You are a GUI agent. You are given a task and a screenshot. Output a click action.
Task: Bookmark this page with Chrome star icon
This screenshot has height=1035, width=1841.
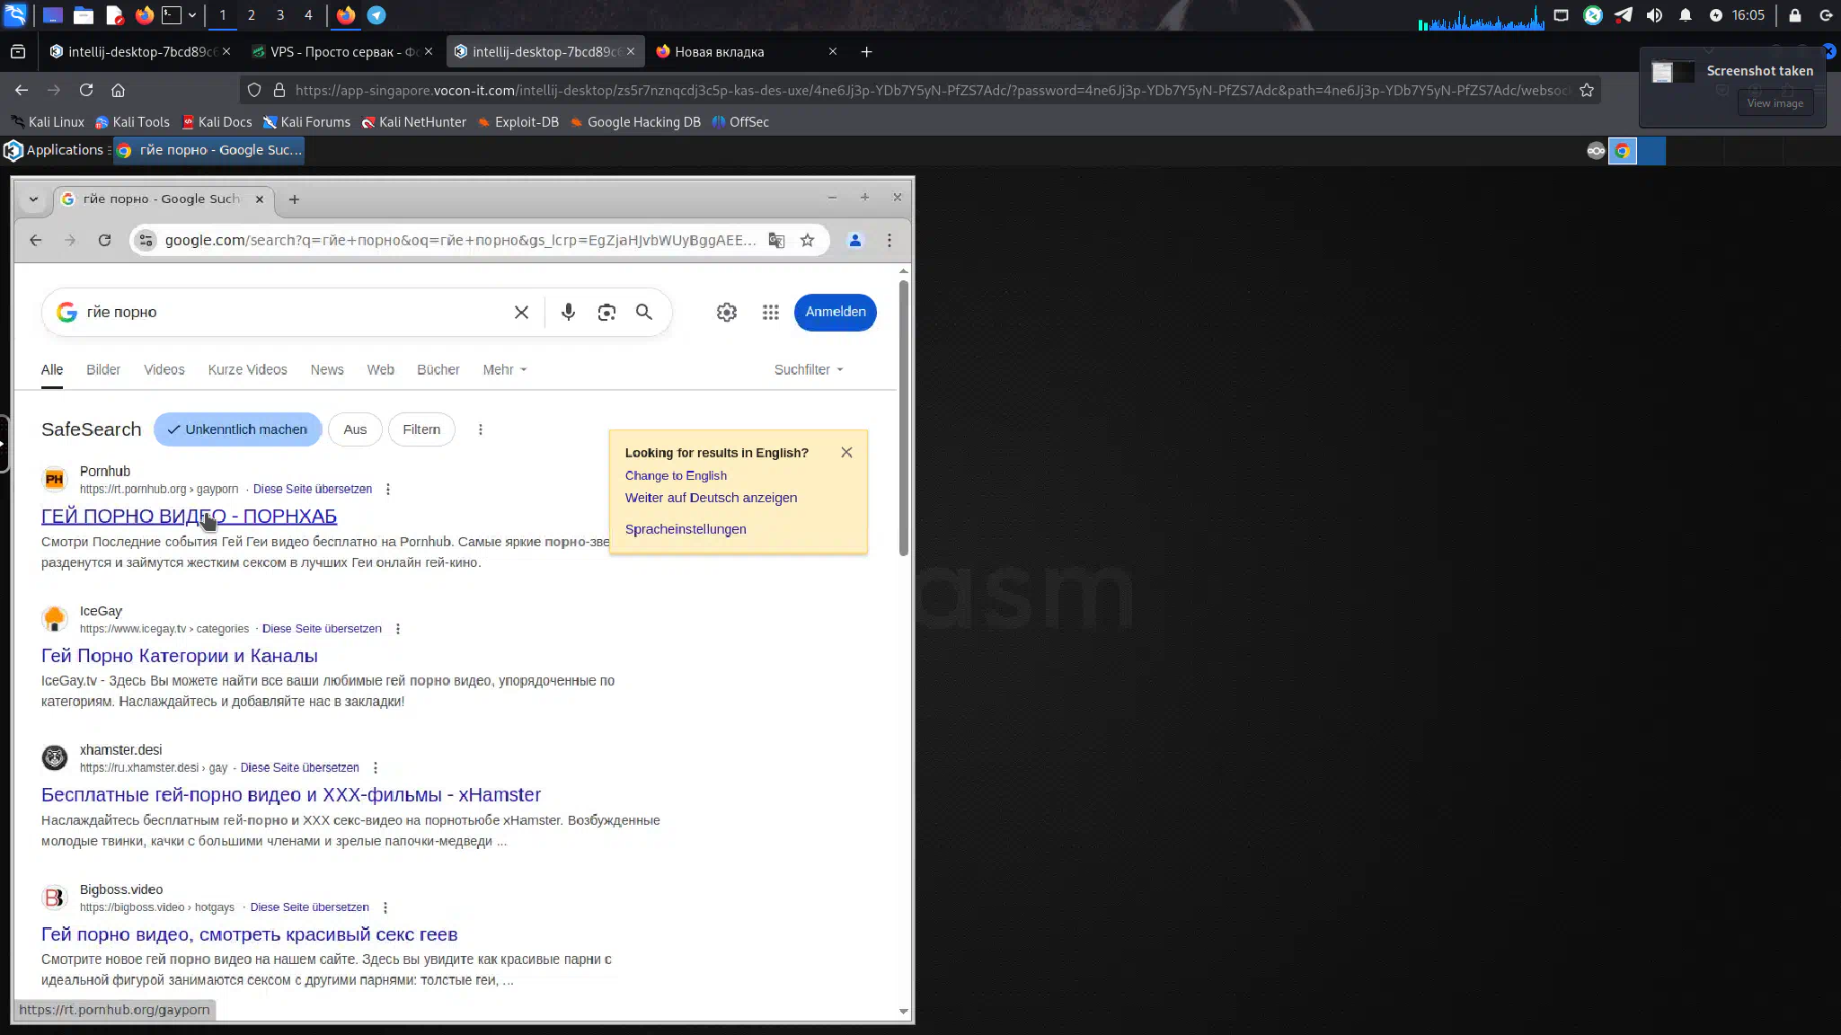(807, 240)
